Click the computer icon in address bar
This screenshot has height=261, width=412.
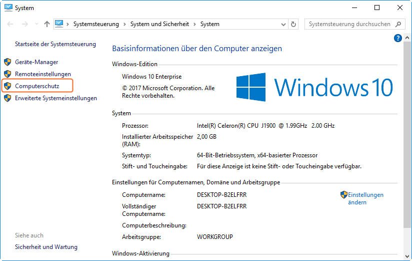59,24
